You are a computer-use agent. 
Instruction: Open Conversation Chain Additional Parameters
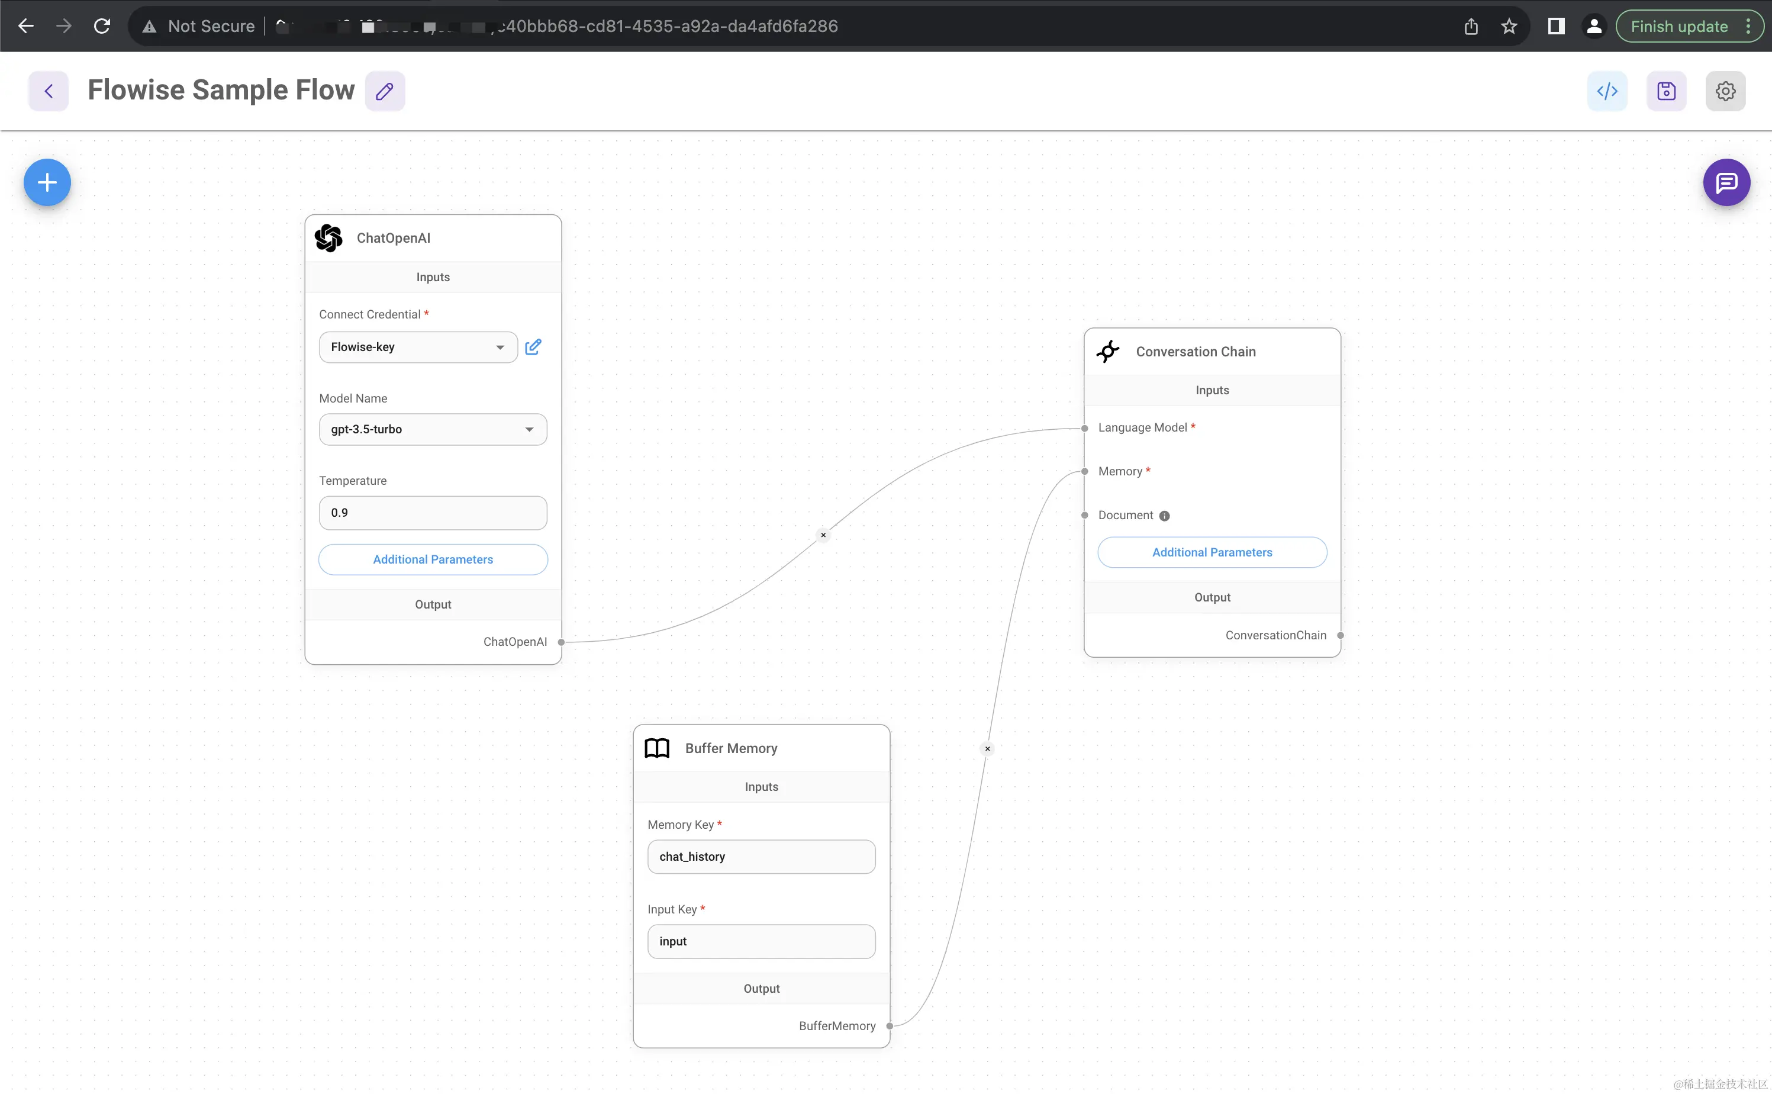click(1212, 552)
